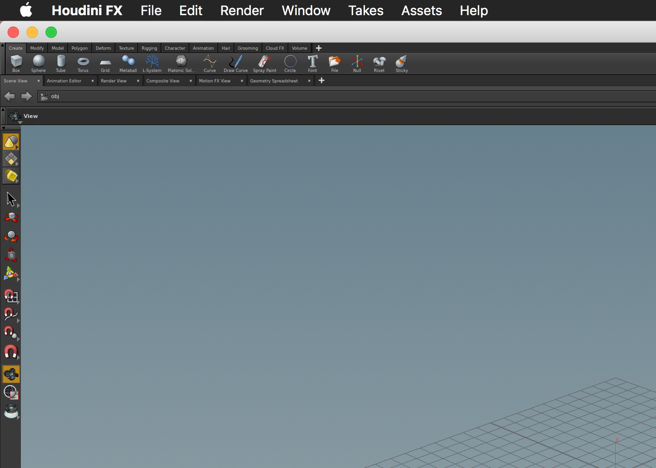Add a new shelf tab

point(319,48)
